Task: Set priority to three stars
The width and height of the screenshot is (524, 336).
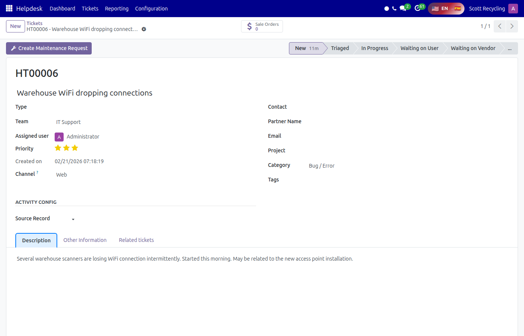Action: pos(75,148)
